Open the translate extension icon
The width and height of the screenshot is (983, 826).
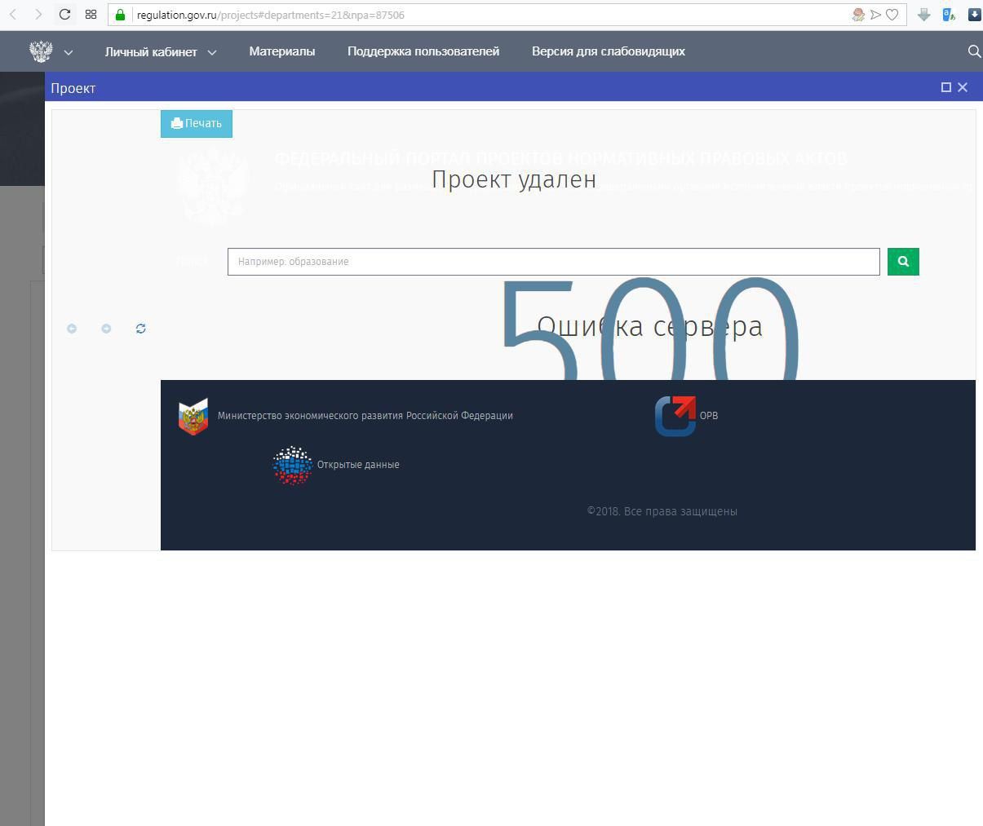(949, 15)
